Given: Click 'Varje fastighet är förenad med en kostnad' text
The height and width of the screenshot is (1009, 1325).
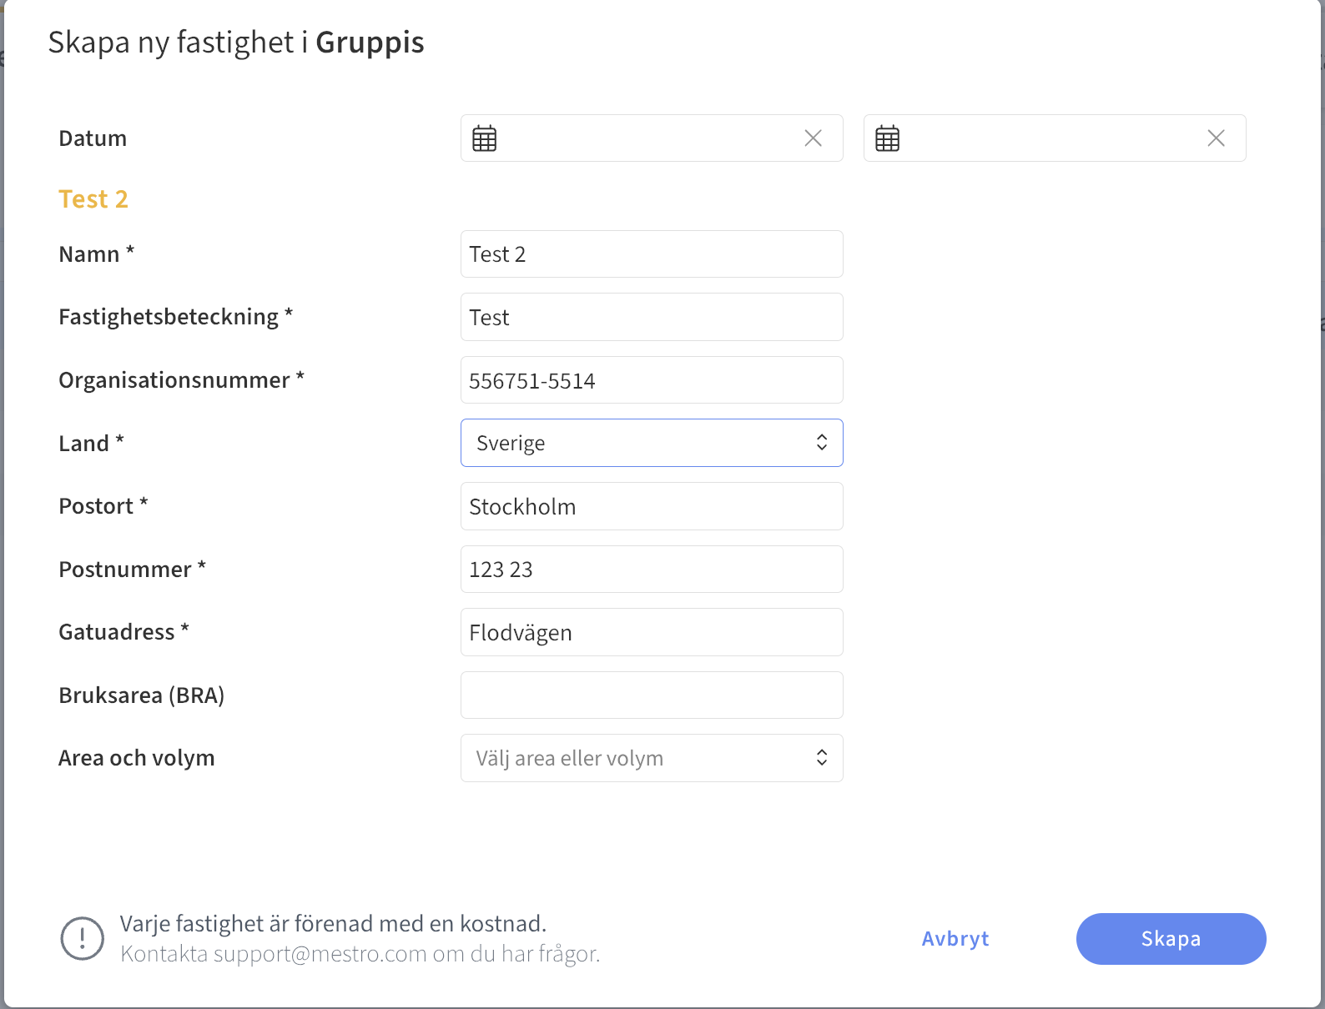Looking at the screenshot, I should coord(334,924).
